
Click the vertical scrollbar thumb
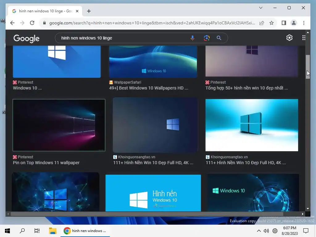(308, 67)
